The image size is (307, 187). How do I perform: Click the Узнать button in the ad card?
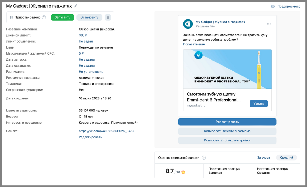click(258, 104)
